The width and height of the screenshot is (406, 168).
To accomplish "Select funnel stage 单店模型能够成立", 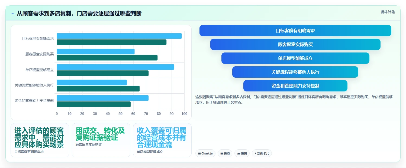I will [x=295, y=58].
